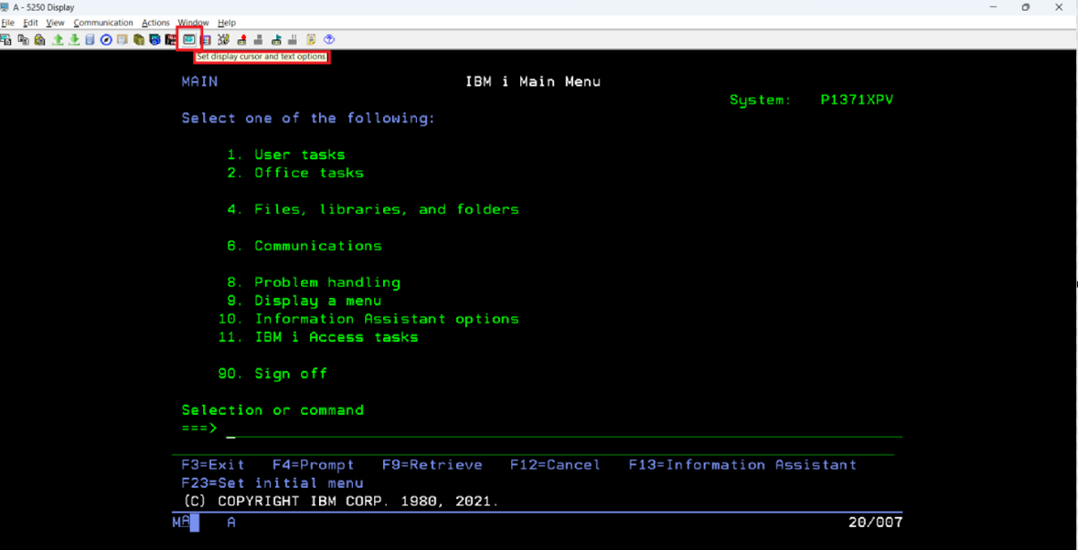The width and height of the screenshot is (1078, 550).
Task: Click the cursor position 20/007 indicator
Action: (876, 523)
